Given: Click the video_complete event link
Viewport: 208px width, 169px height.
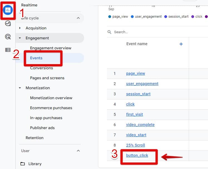Looking at the screenshot, I should click(x=140, y=125).
